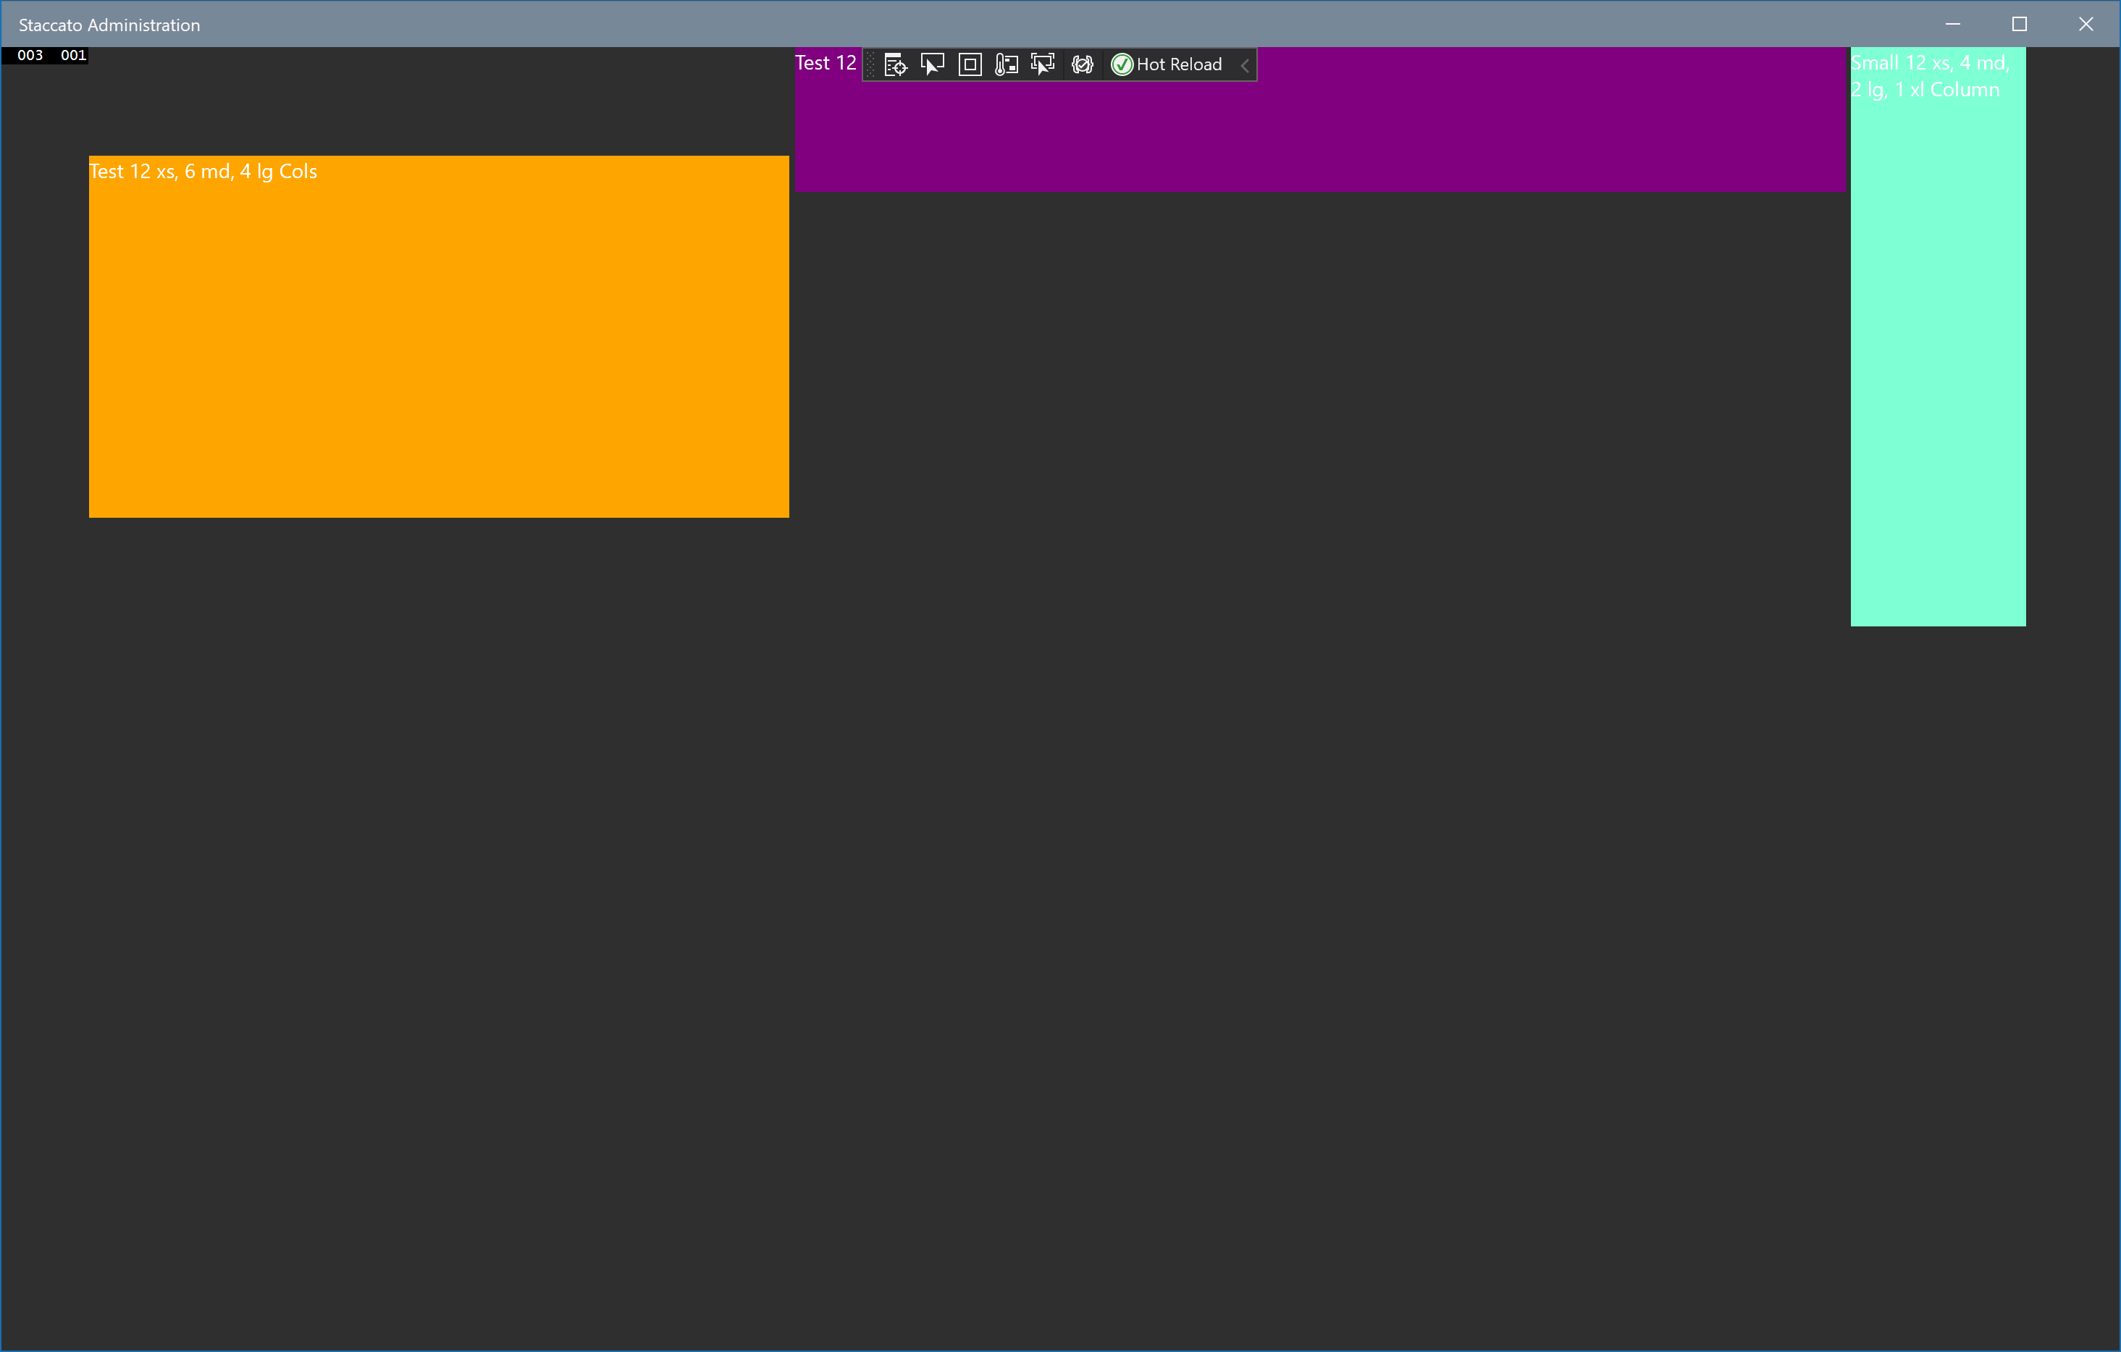Click the Track Focused Element bracket icon
The image size is (2121, 1352).
pos(1043,64)
